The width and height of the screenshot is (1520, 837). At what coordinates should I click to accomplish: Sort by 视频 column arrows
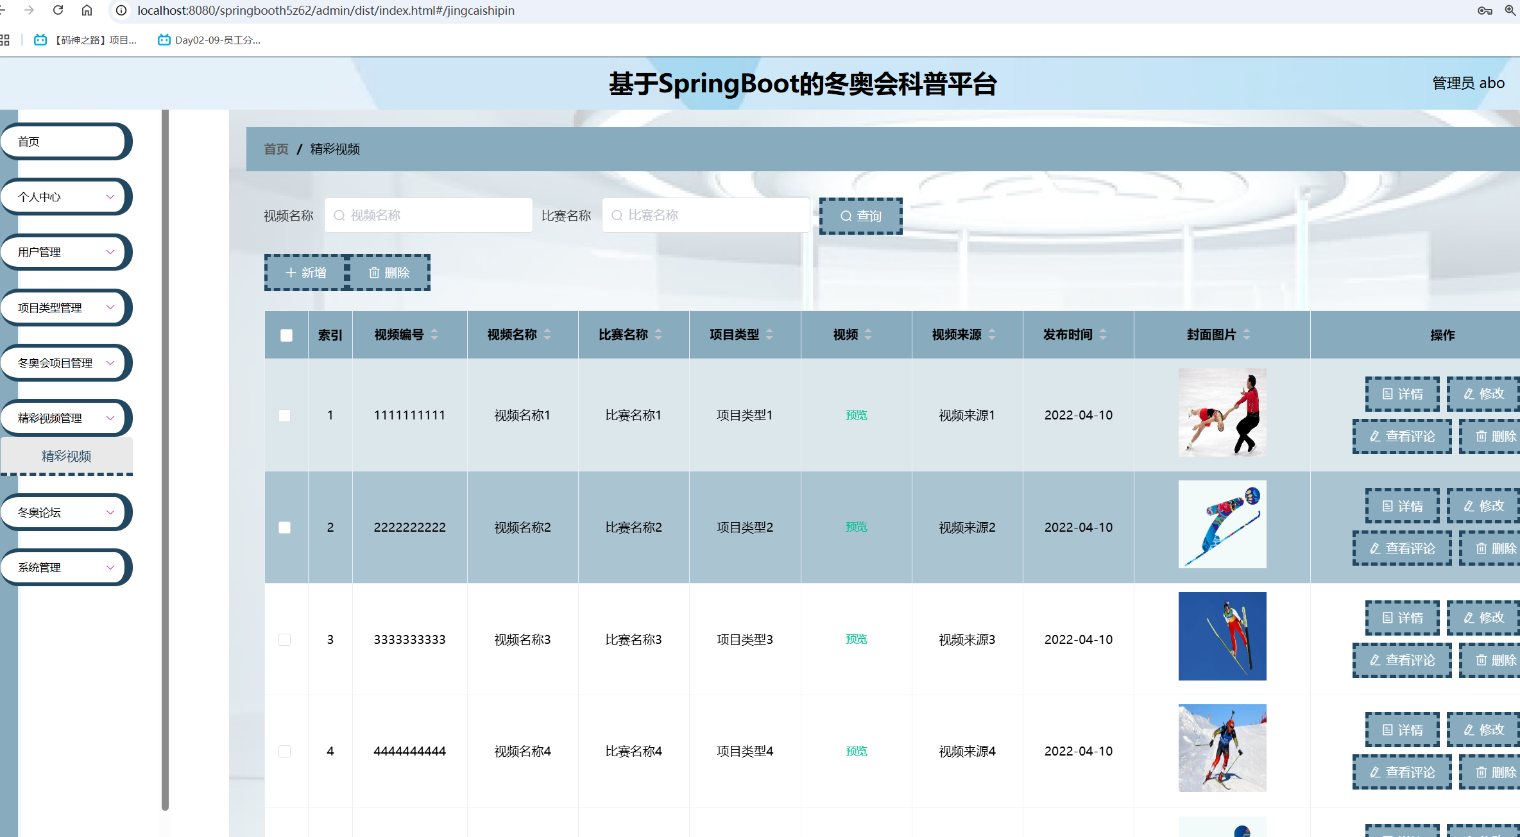pos(868,334)
